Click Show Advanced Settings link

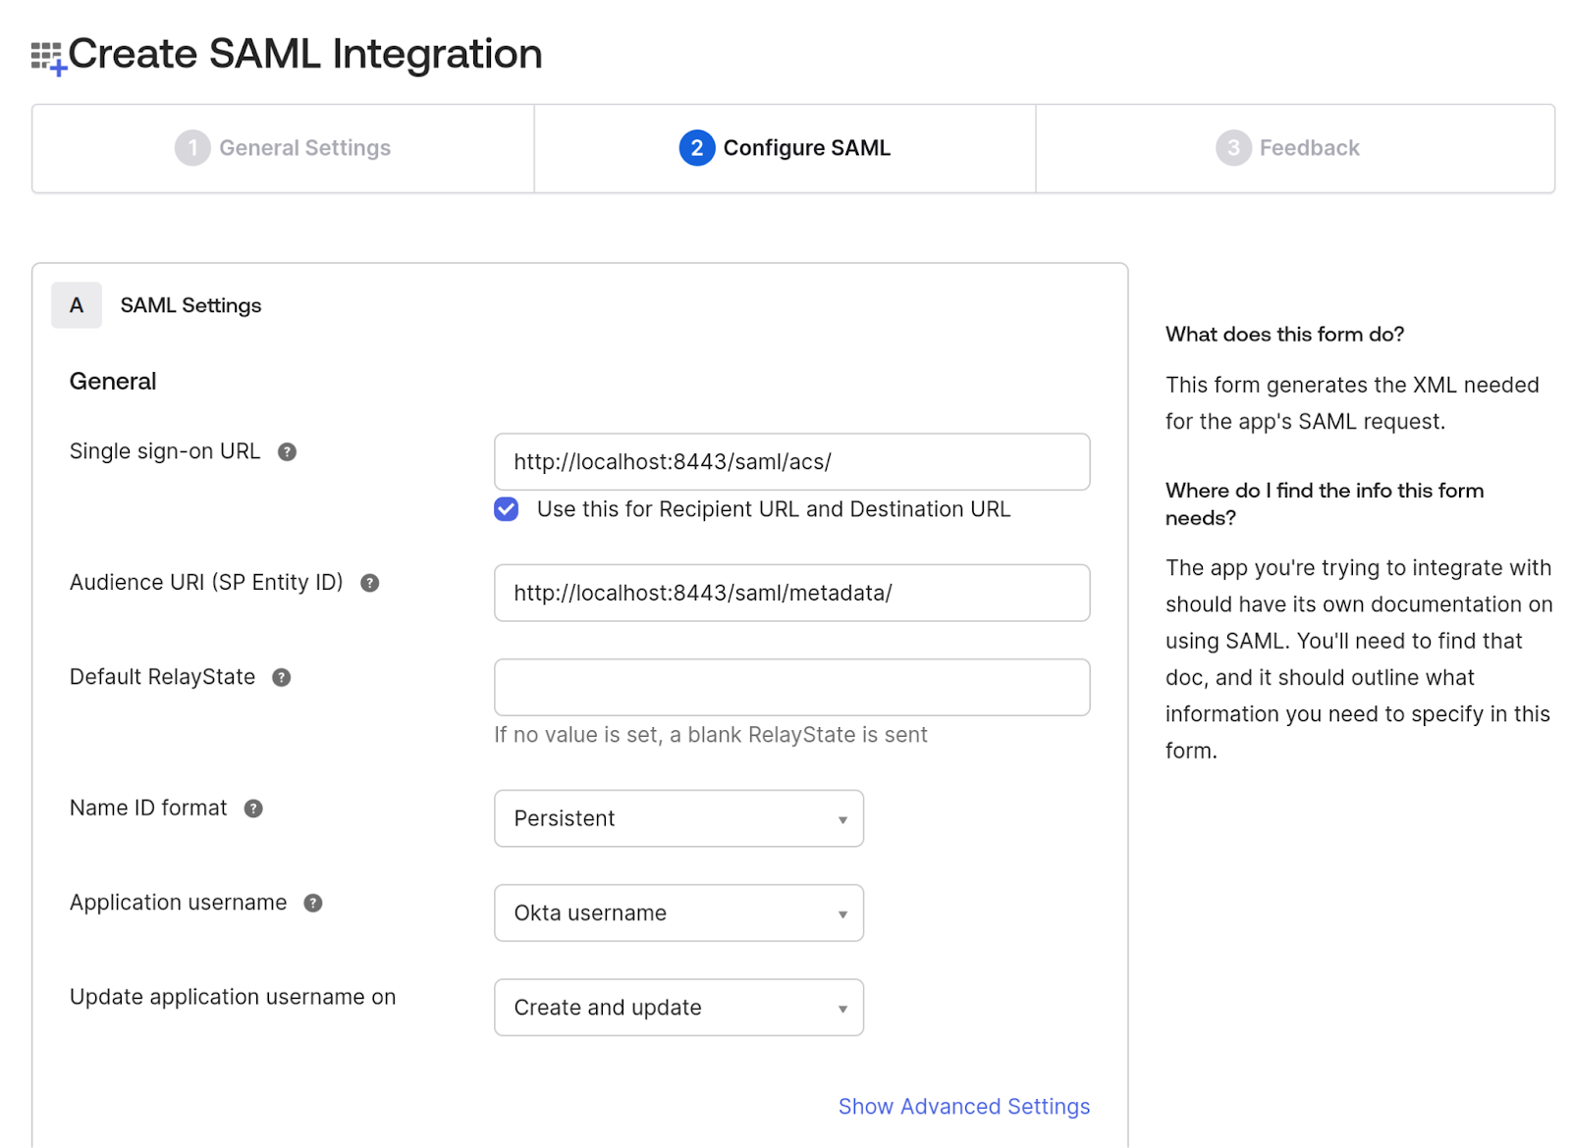pyautogui.click(x=963, y=1106)
